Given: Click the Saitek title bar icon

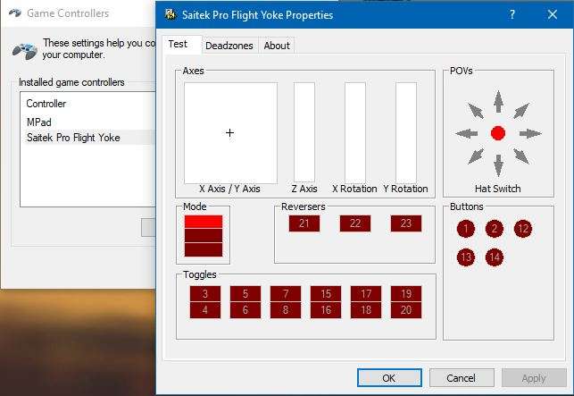Looking at the screenshot, I should [171, 14].
